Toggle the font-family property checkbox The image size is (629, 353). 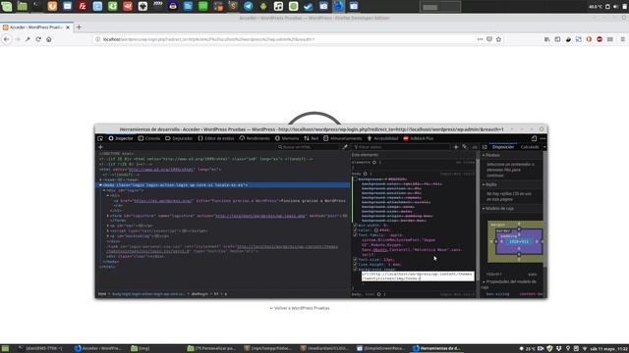(x=355, y=235)
